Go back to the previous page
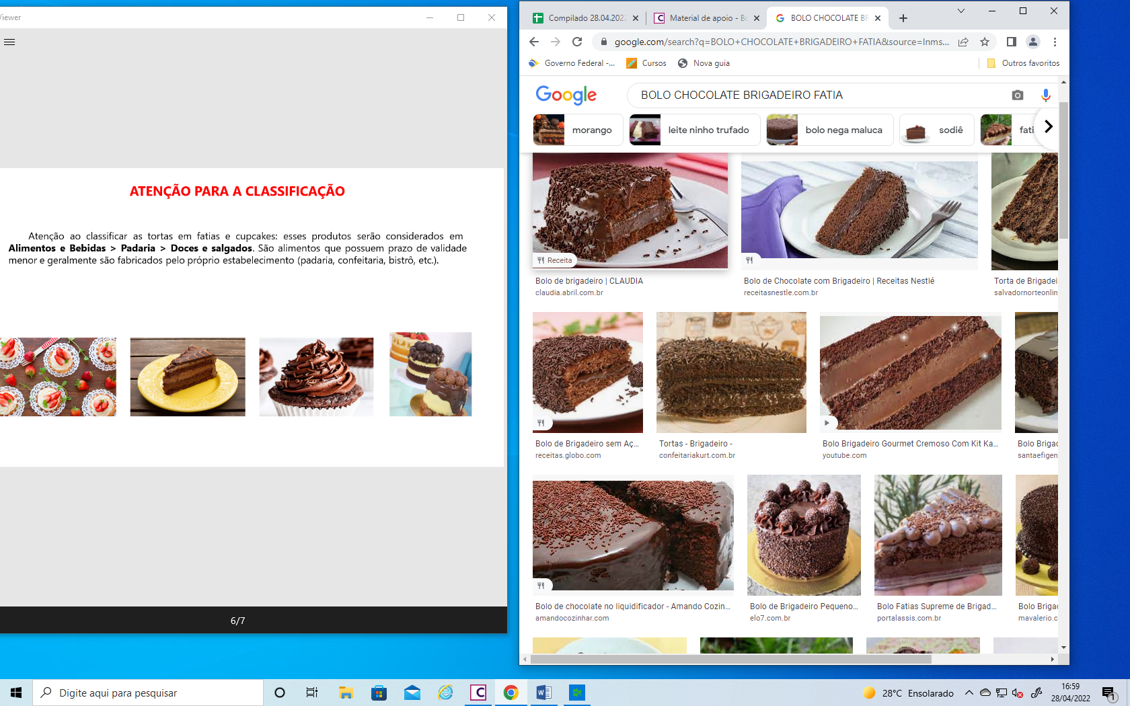This screenshot has height=706, width=1130. click(x=534, y=42)
